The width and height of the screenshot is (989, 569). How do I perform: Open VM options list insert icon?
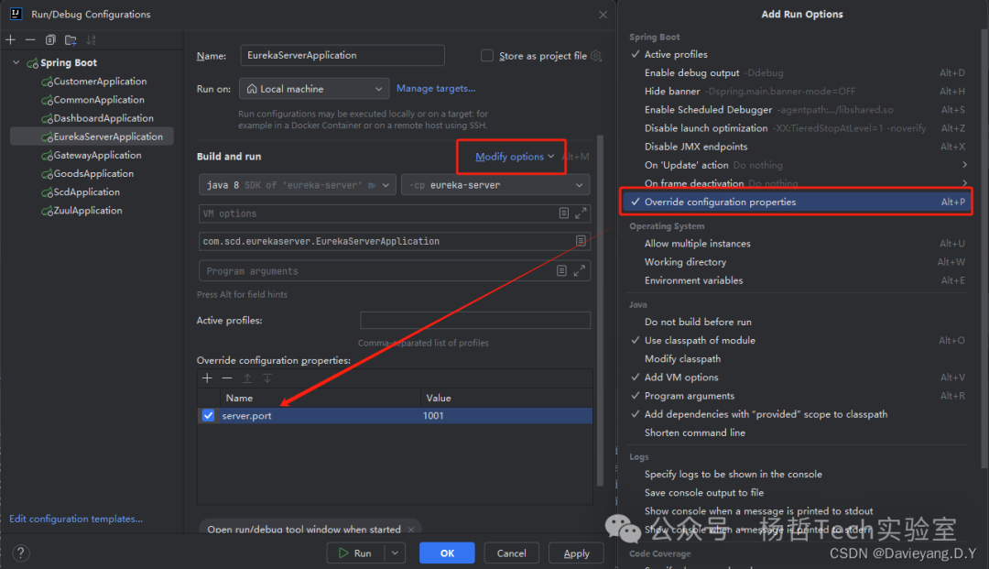point(564,213)
